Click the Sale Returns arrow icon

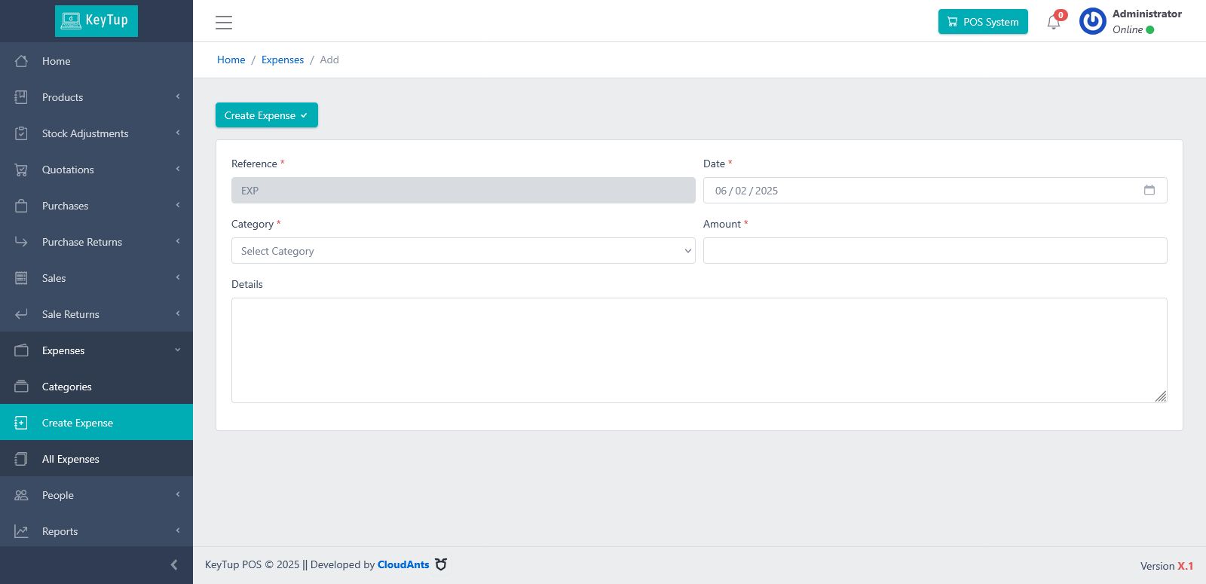[21, 314]
